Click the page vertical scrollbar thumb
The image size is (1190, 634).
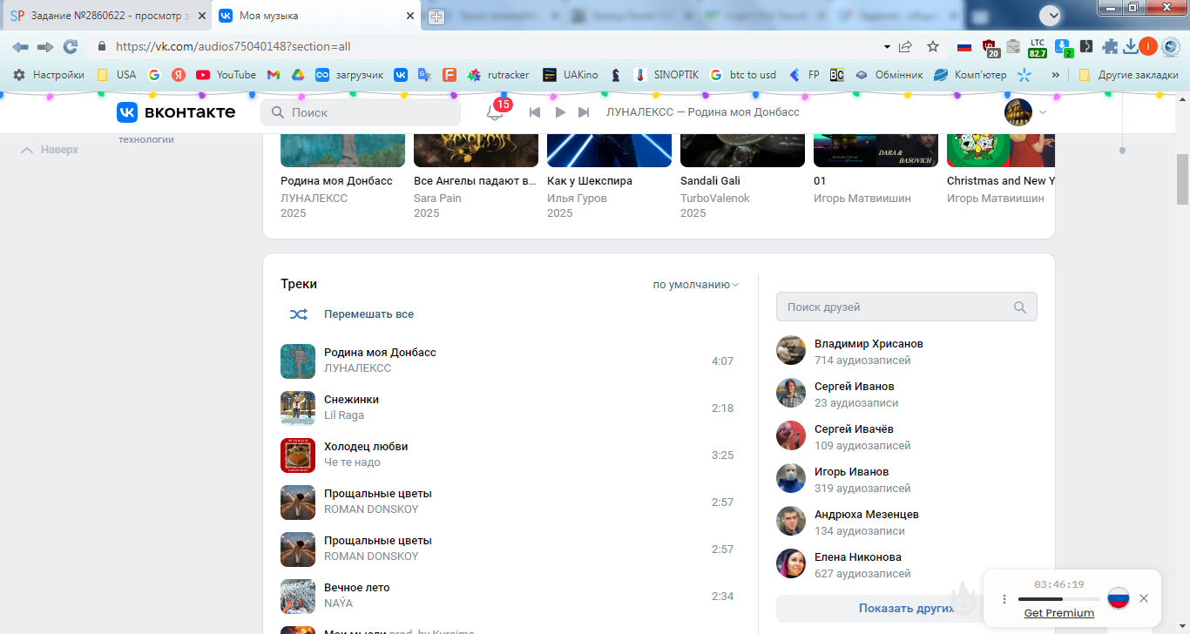point(1182,179)
